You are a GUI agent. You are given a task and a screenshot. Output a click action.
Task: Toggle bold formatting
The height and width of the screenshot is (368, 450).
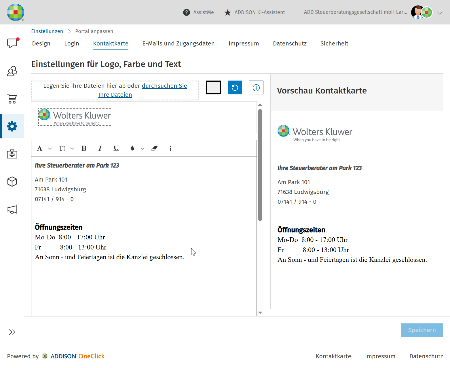(x=84, y=148)
